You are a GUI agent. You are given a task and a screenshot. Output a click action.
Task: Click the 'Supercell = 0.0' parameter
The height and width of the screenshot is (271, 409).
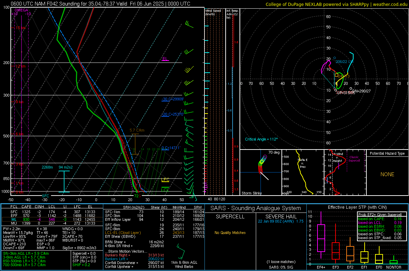pos(84,253)
